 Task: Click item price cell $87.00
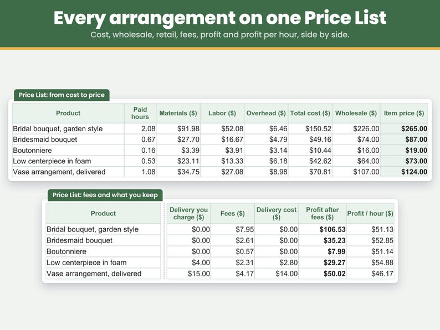(x=404, y=140)
